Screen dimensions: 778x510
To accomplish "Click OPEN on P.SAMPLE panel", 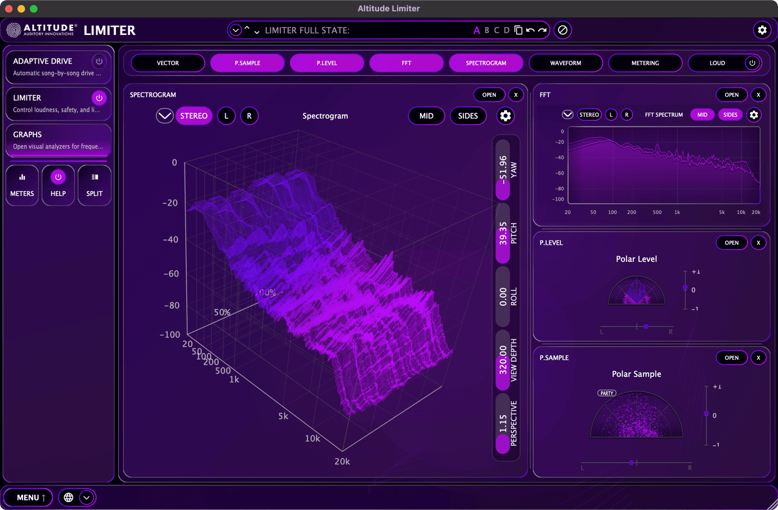I will point(732,357).
